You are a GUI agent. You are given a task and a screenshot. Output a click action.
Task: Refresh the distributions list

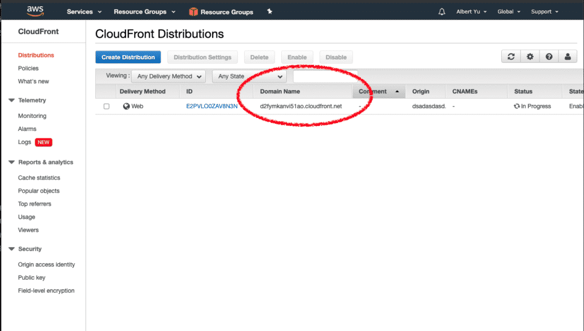[511, 56]
